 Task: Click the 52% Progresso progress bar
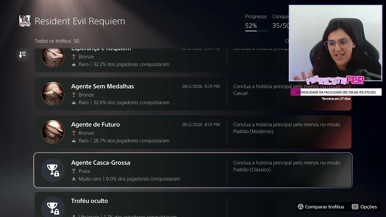(256, 31)
